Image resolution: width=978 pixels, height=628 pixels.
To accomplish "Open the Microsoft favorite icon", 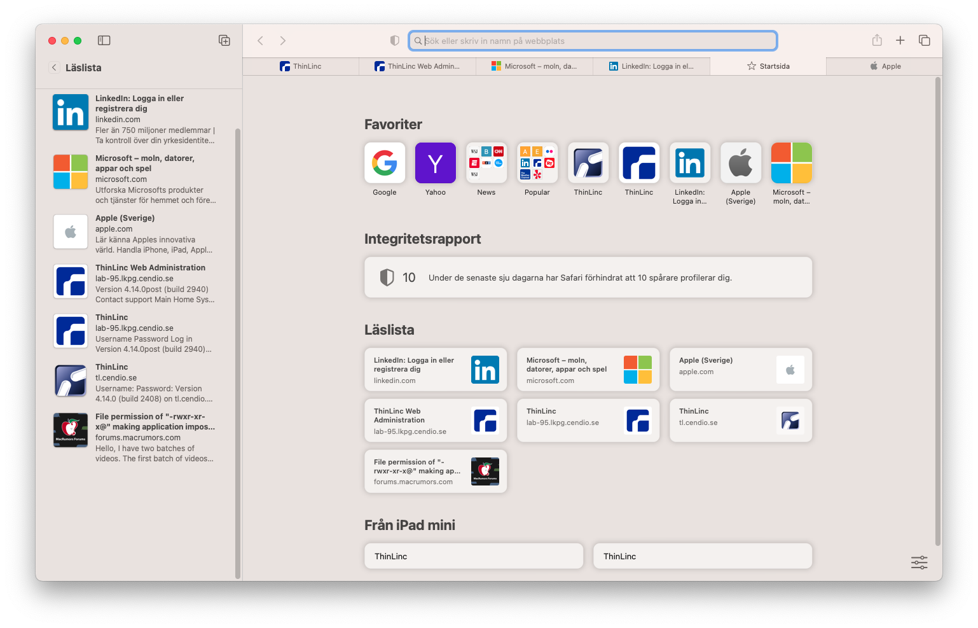I will click(792, 163).
